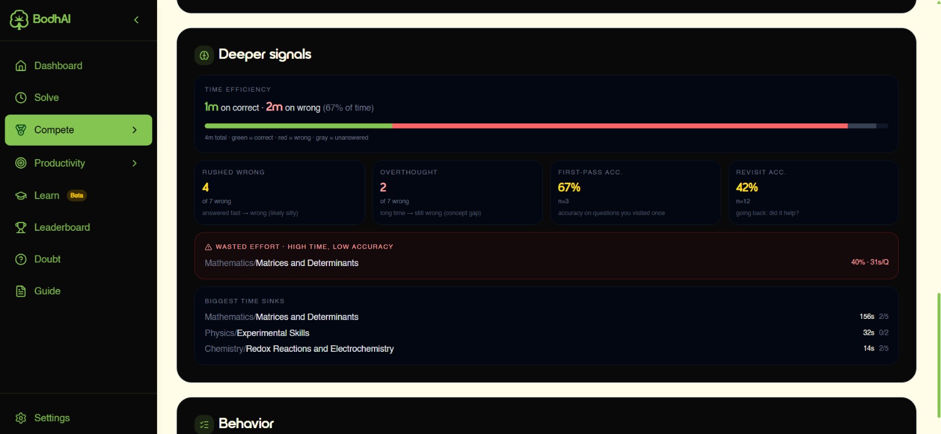
Task: Click the 32s time sink value
Action: click(x=869, y=332)
